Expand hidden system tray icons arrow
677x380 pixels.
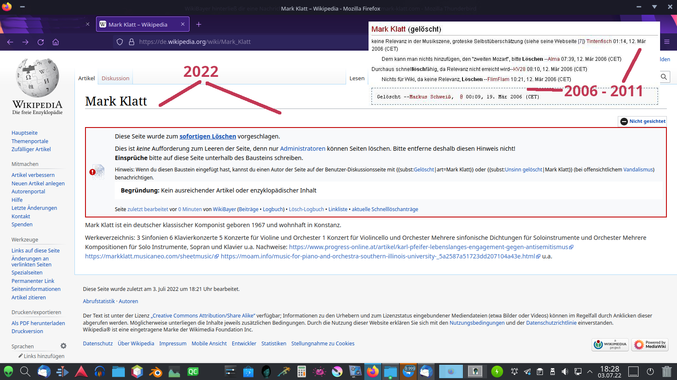(x=590, y=372)
